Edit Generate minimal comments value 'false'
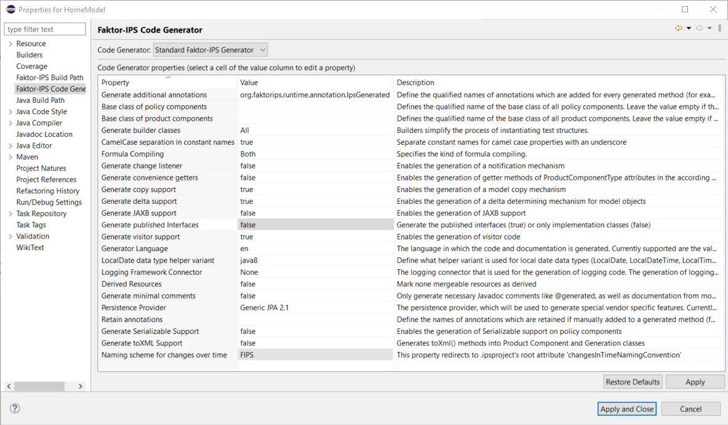 pos(315,296)
